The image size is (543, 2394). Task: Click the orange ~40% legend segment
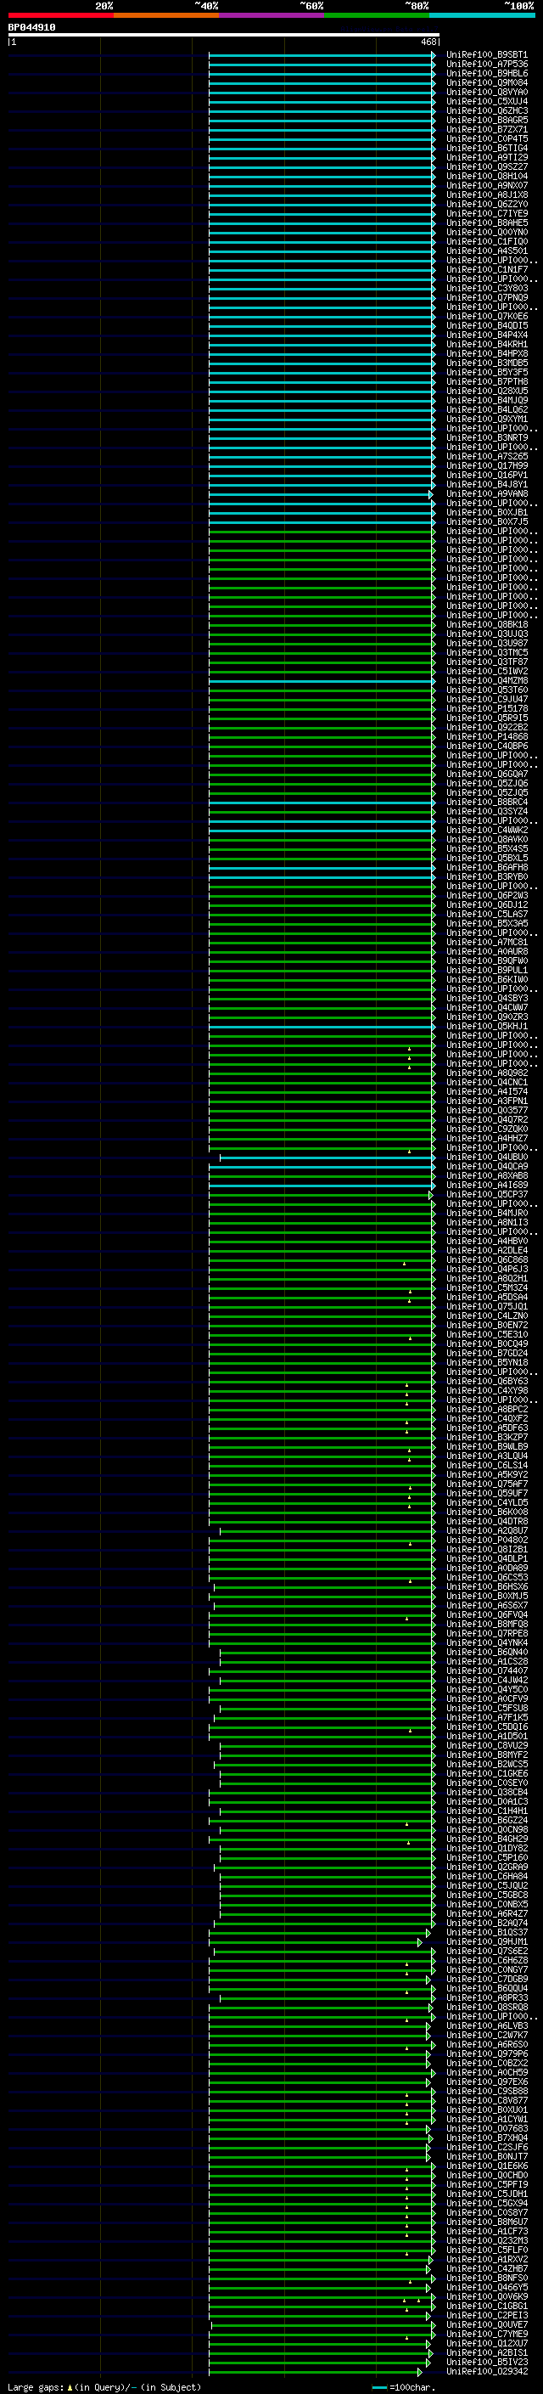tap(166, 15)
